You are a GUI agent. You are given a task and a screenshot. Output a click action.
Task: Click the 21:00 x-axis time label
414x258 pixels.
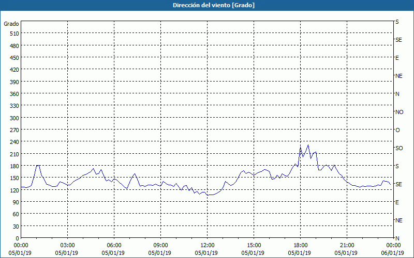point(347,246)
